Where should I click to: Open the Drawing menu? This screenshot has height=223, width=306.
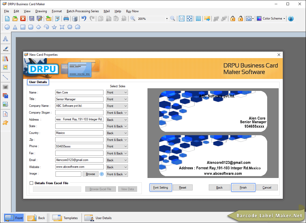[41, 11]
